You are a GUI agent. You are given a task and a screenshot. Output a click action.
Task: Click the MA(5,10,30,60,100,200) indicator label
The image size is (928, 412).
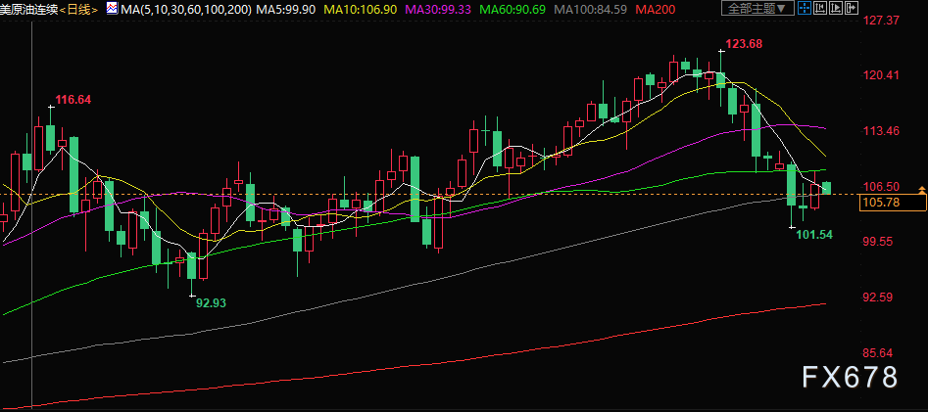pyautogui.click(x=184, y=9)
